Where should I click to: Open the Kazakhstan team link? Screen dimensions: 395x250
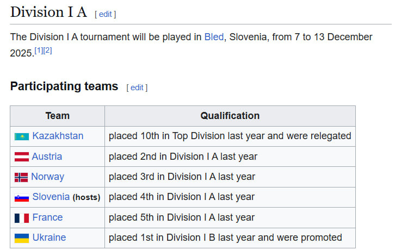[58, 136]
